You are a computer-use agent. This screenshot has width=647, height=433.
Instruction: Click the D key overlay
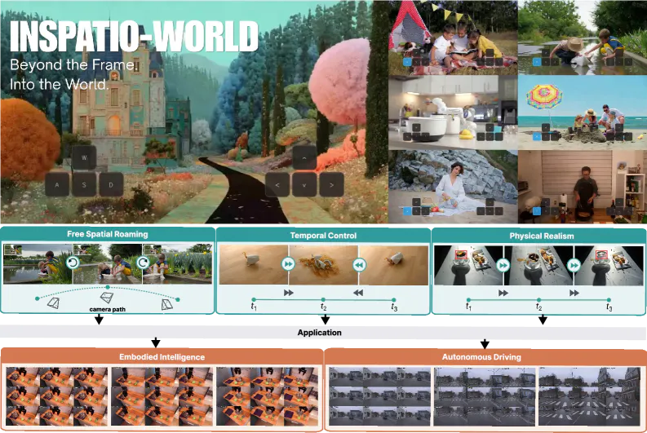click(111, 184)
